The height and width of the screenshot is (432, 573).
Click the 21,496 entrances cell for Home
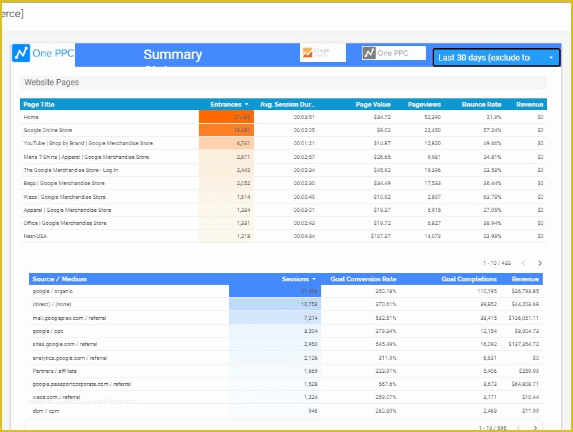[226, 117]
